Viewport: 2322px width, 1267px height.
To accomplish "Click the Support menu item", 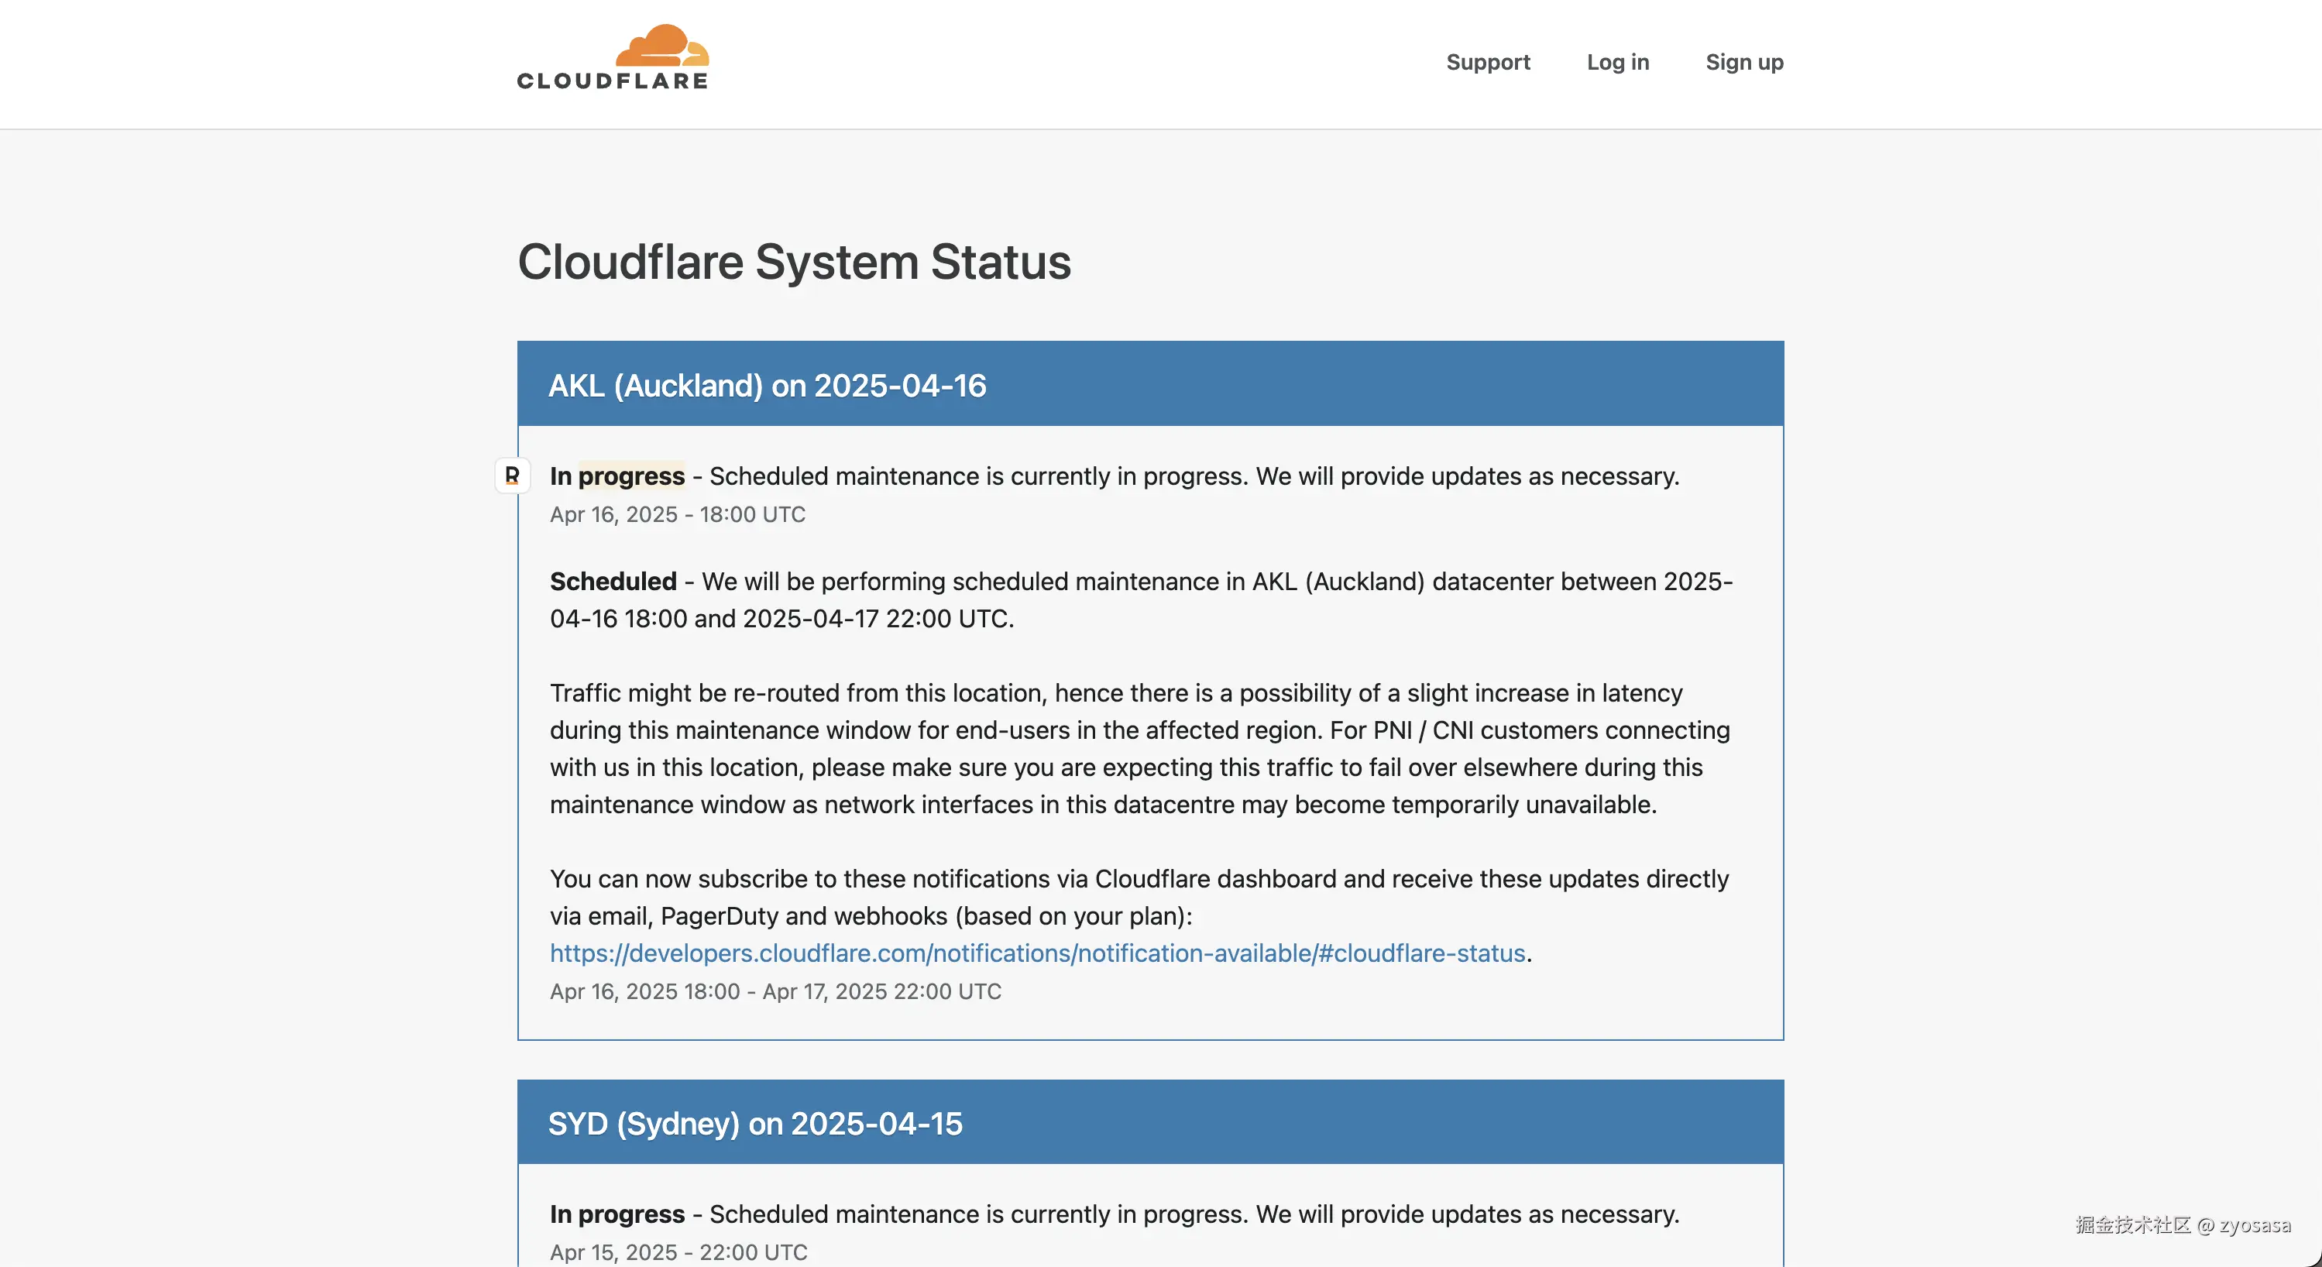I will (x=1487, y=61).
